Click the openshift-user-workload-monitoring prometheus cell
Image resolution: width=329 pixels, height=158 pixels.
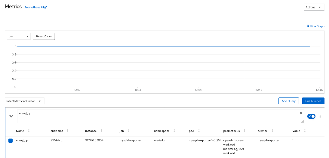point(234,147)
